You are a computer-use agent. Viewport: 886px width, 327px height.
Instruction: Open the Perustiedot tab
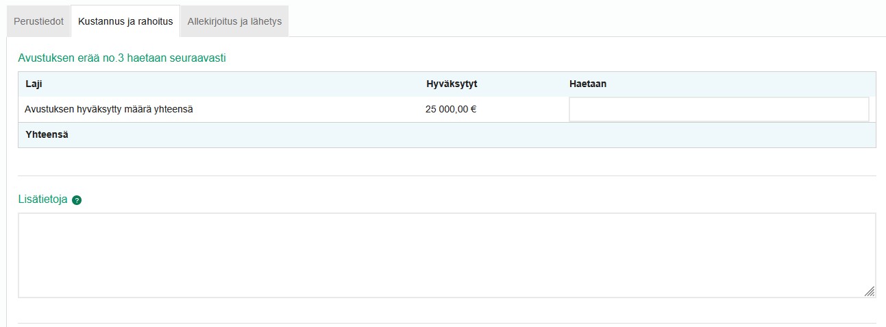[x=38, y=21]
